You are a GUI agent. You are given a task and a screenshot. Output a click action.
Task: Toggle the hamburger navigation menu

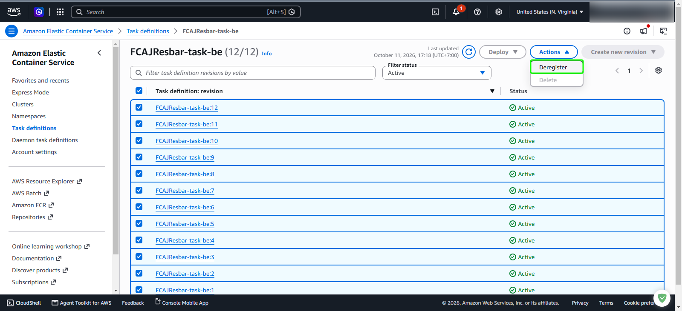coord(12,31)
